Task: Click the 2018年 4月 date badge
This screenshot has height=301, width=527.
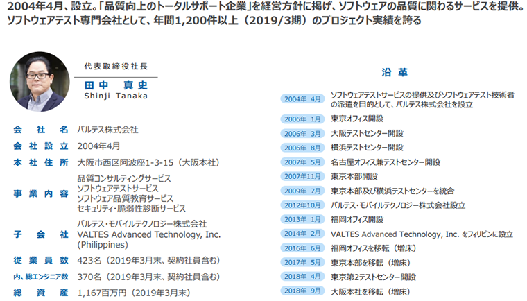Action: [302, 277]
